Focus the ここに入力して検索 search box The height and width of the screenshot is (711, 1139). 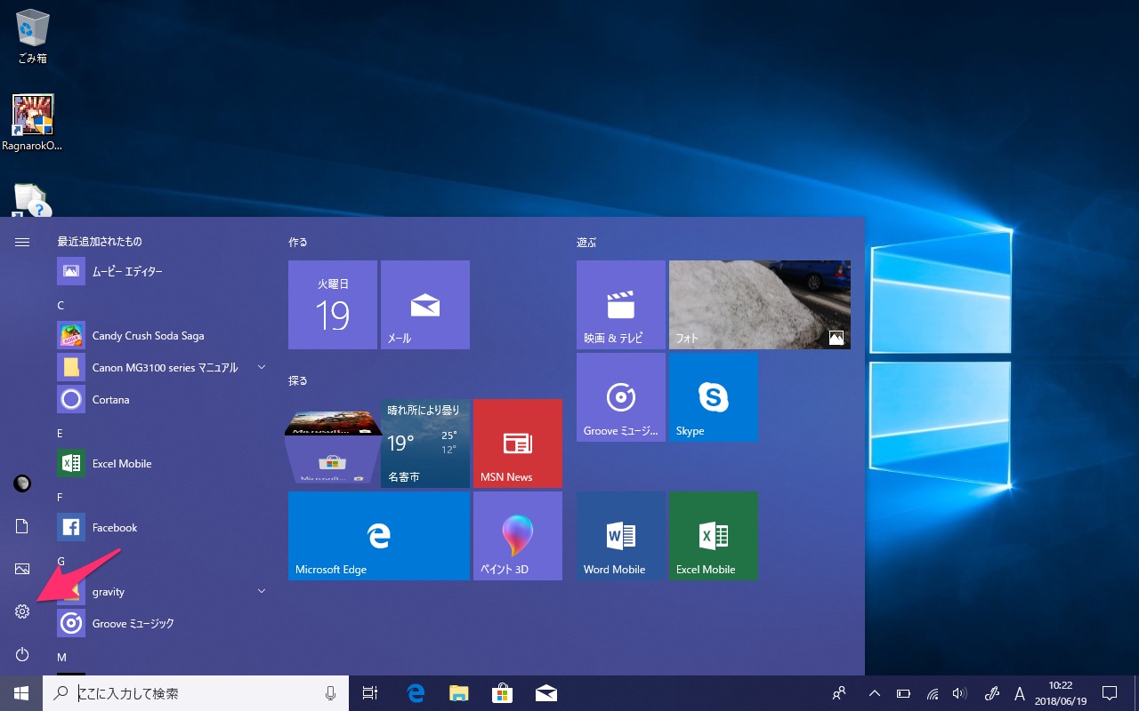coord(196,693)
